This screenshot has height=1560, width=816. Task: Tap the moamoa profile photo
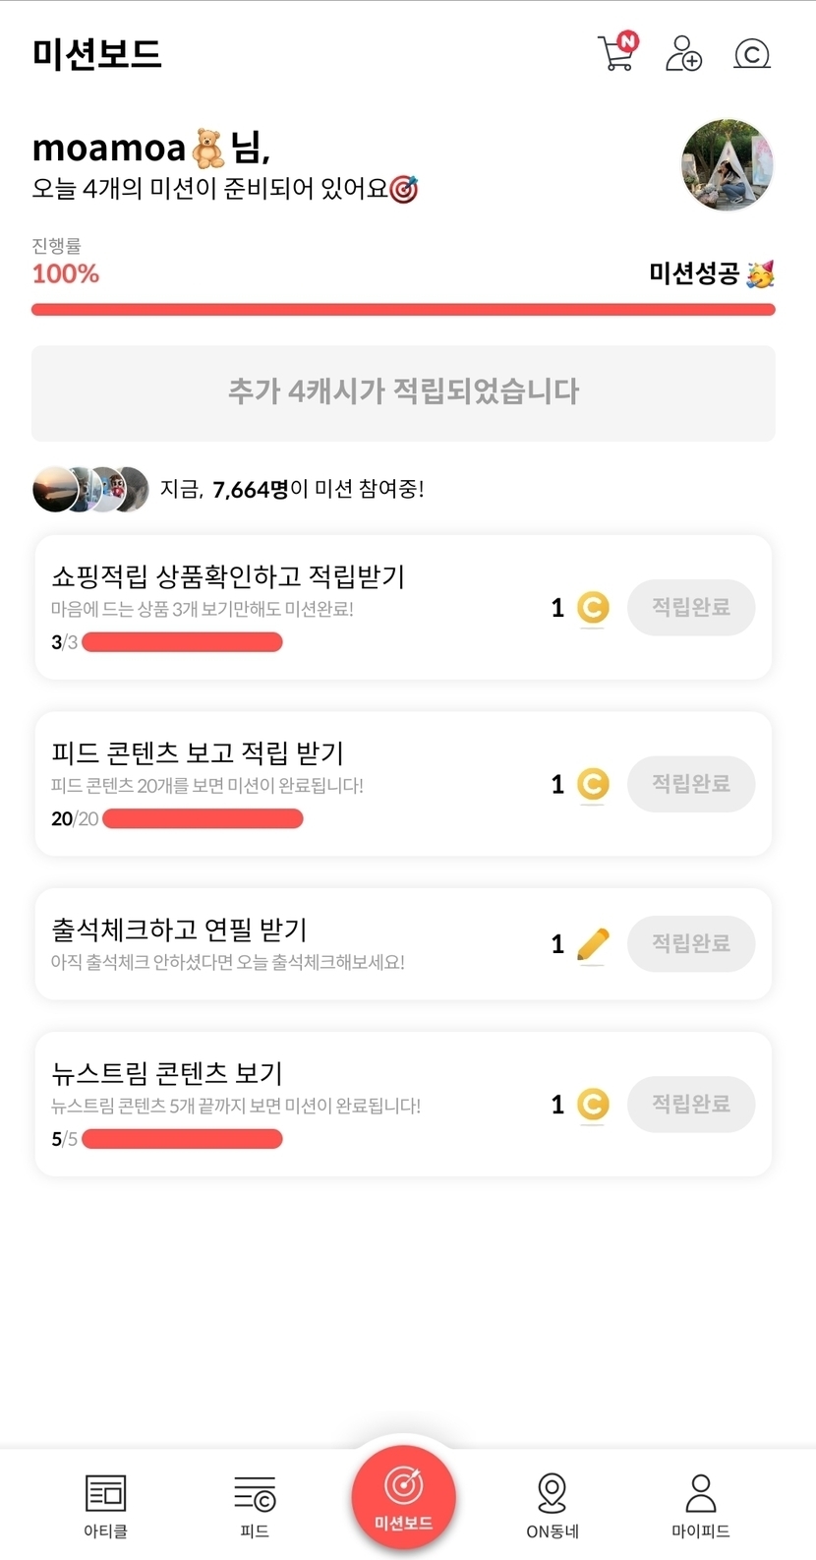(x=727, y=165)
